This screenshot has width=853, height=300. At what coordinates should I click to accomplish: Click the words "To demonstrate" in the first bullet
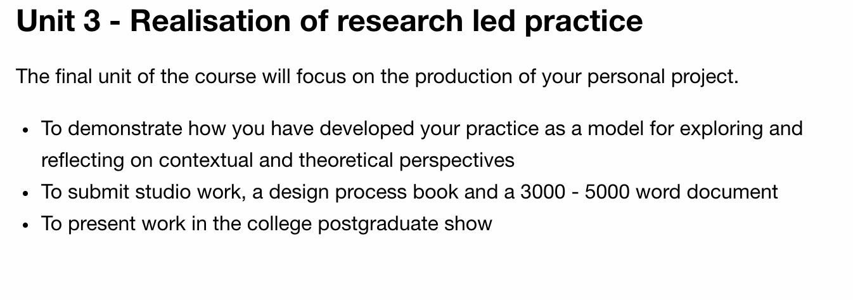click(112, 129)
